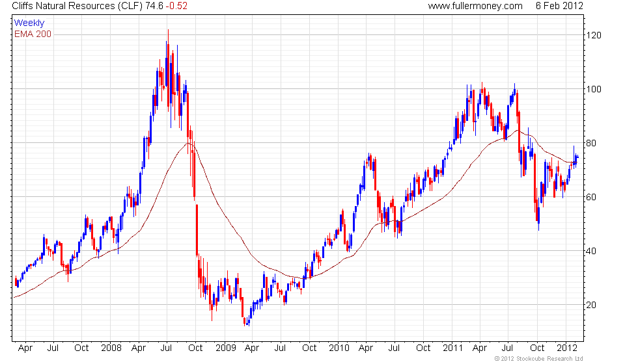
Task: Click the 100 price axis label
Action: pos(594,90)
